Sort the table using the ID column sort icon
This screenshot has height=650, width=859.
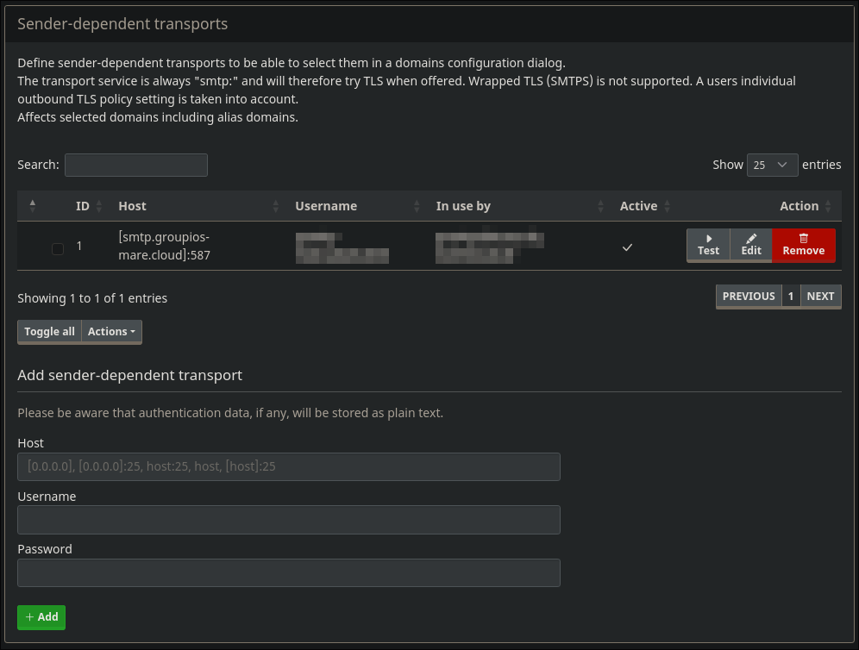point(97,206)
